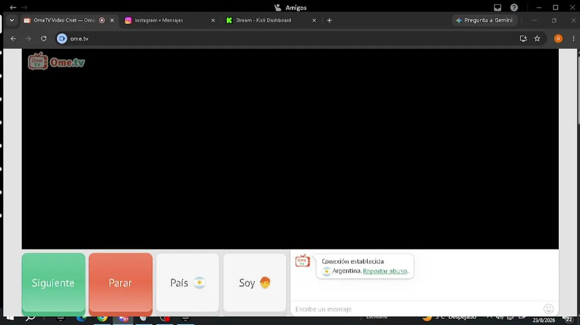Switch to OmeTV Video Chat tab

pyautogui.click(x=64, y=20)
